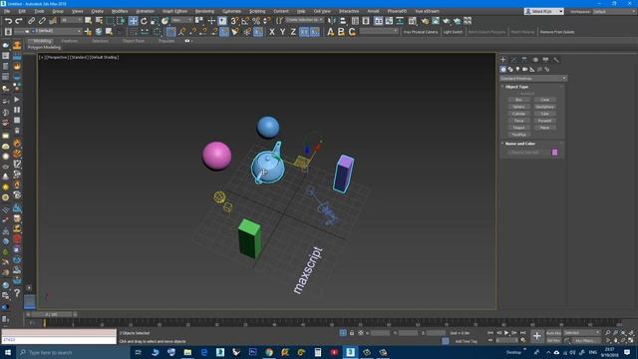Click the letter C toolbar icon
This screenshot has height=359, width=638.
352,32
